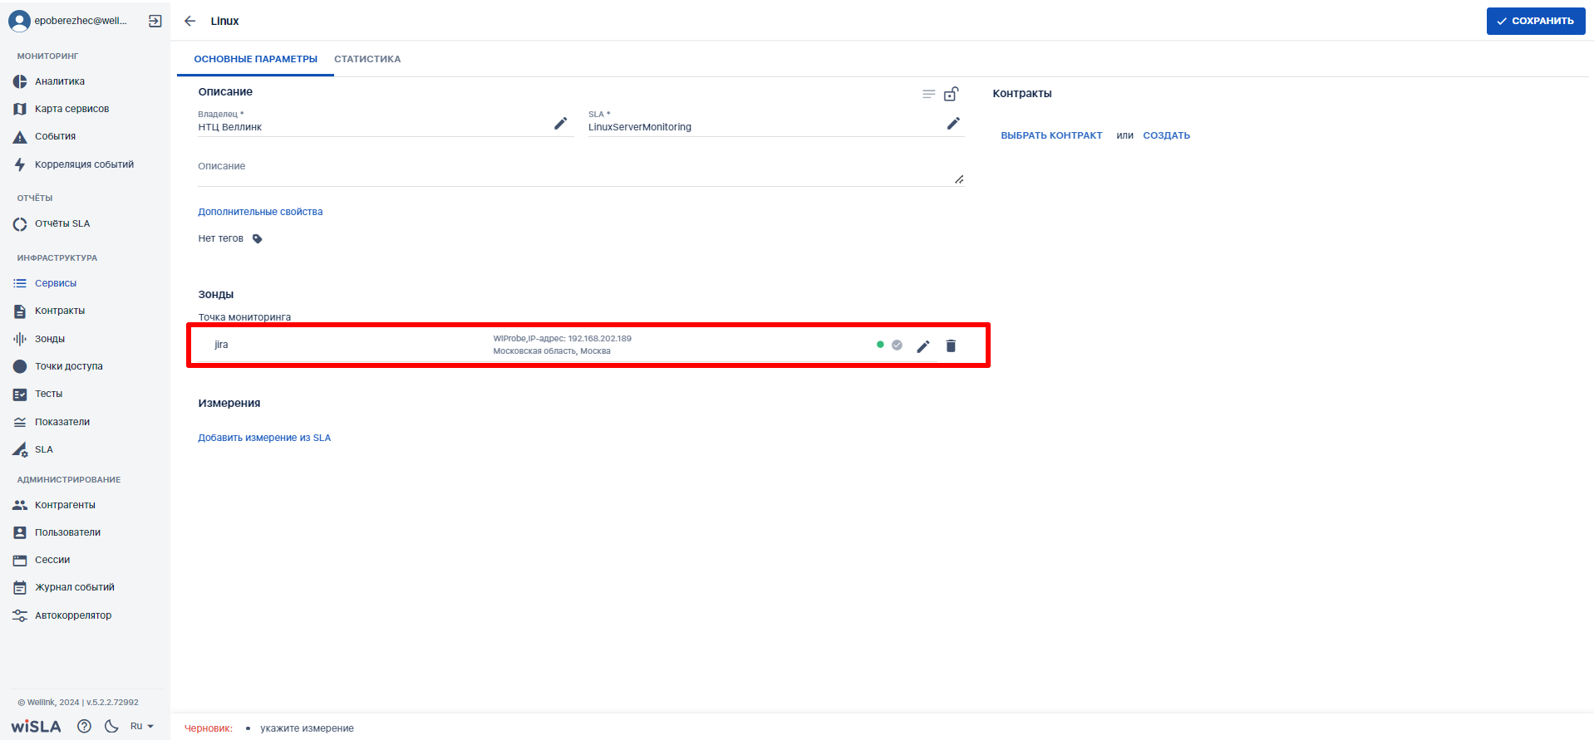The height and width of the screenshot is (740, 1594).
Task: Click Добавить измерение из SLA link
Action: tap(264, 438)
